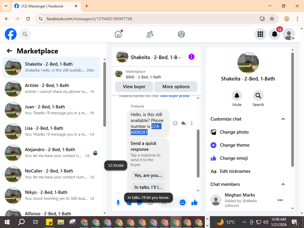
Task: Open more options for Shakeita's message
Action: (x=192, y=123)
